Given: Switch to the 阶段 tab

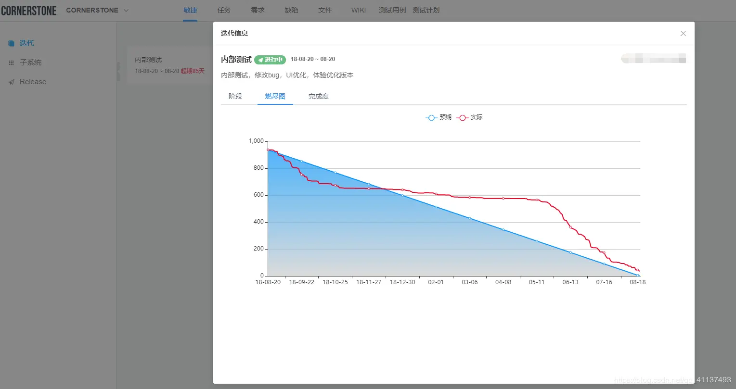Looking at the screenshot, I should [235, 96].
